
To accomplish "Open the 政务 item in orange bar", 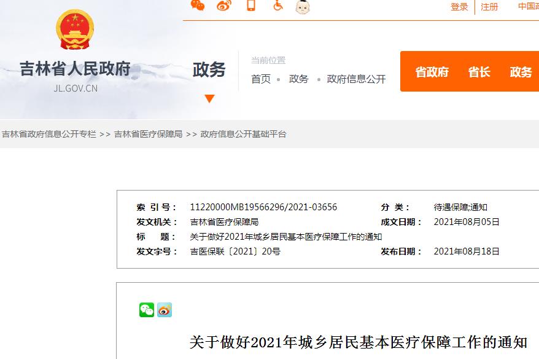I will [x=521, y=72].
